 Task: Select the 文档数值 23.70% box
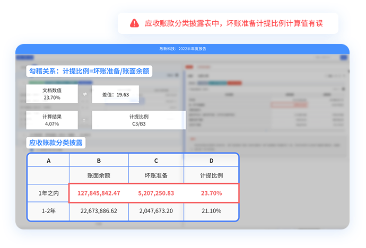(51, 94)
